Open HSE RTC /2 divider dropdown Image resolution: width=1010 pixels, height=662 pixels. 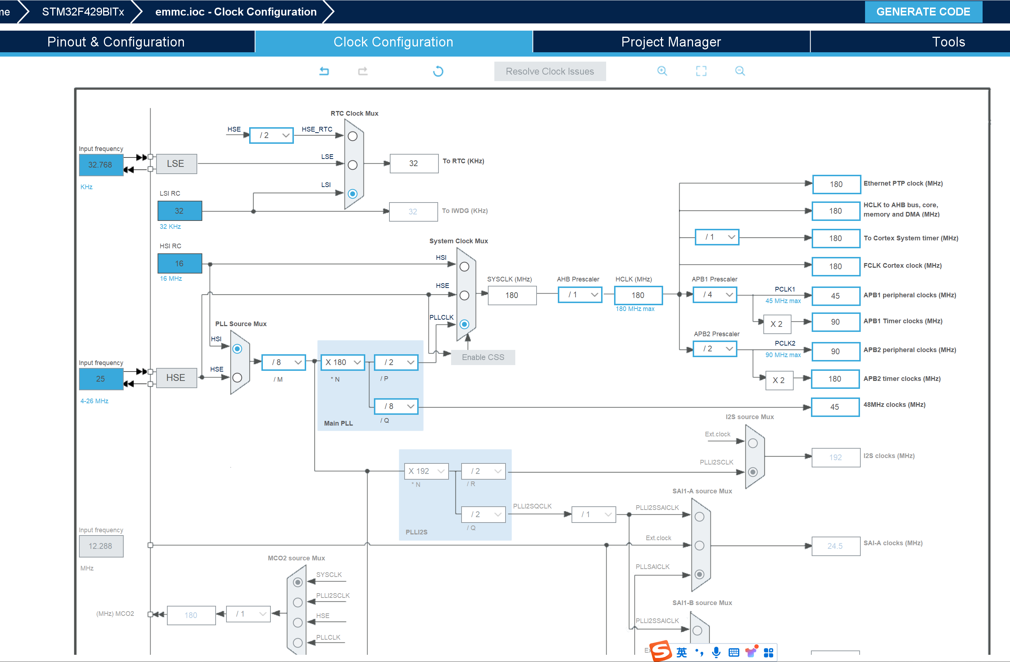pos(272,135)
